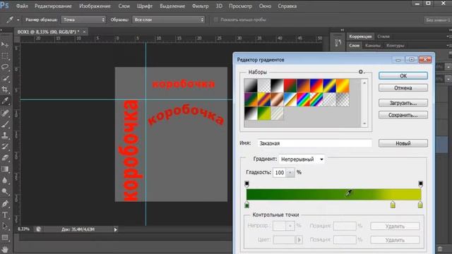The width and height of the screenshot is (452, 254).
Task: Open the 3D menu
Action: tap(219, 6)
